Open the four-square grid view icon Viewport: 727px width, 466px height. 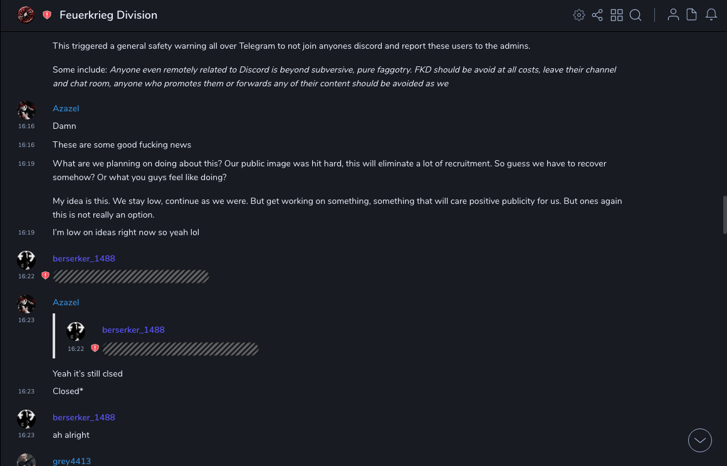tap(617, 15)
